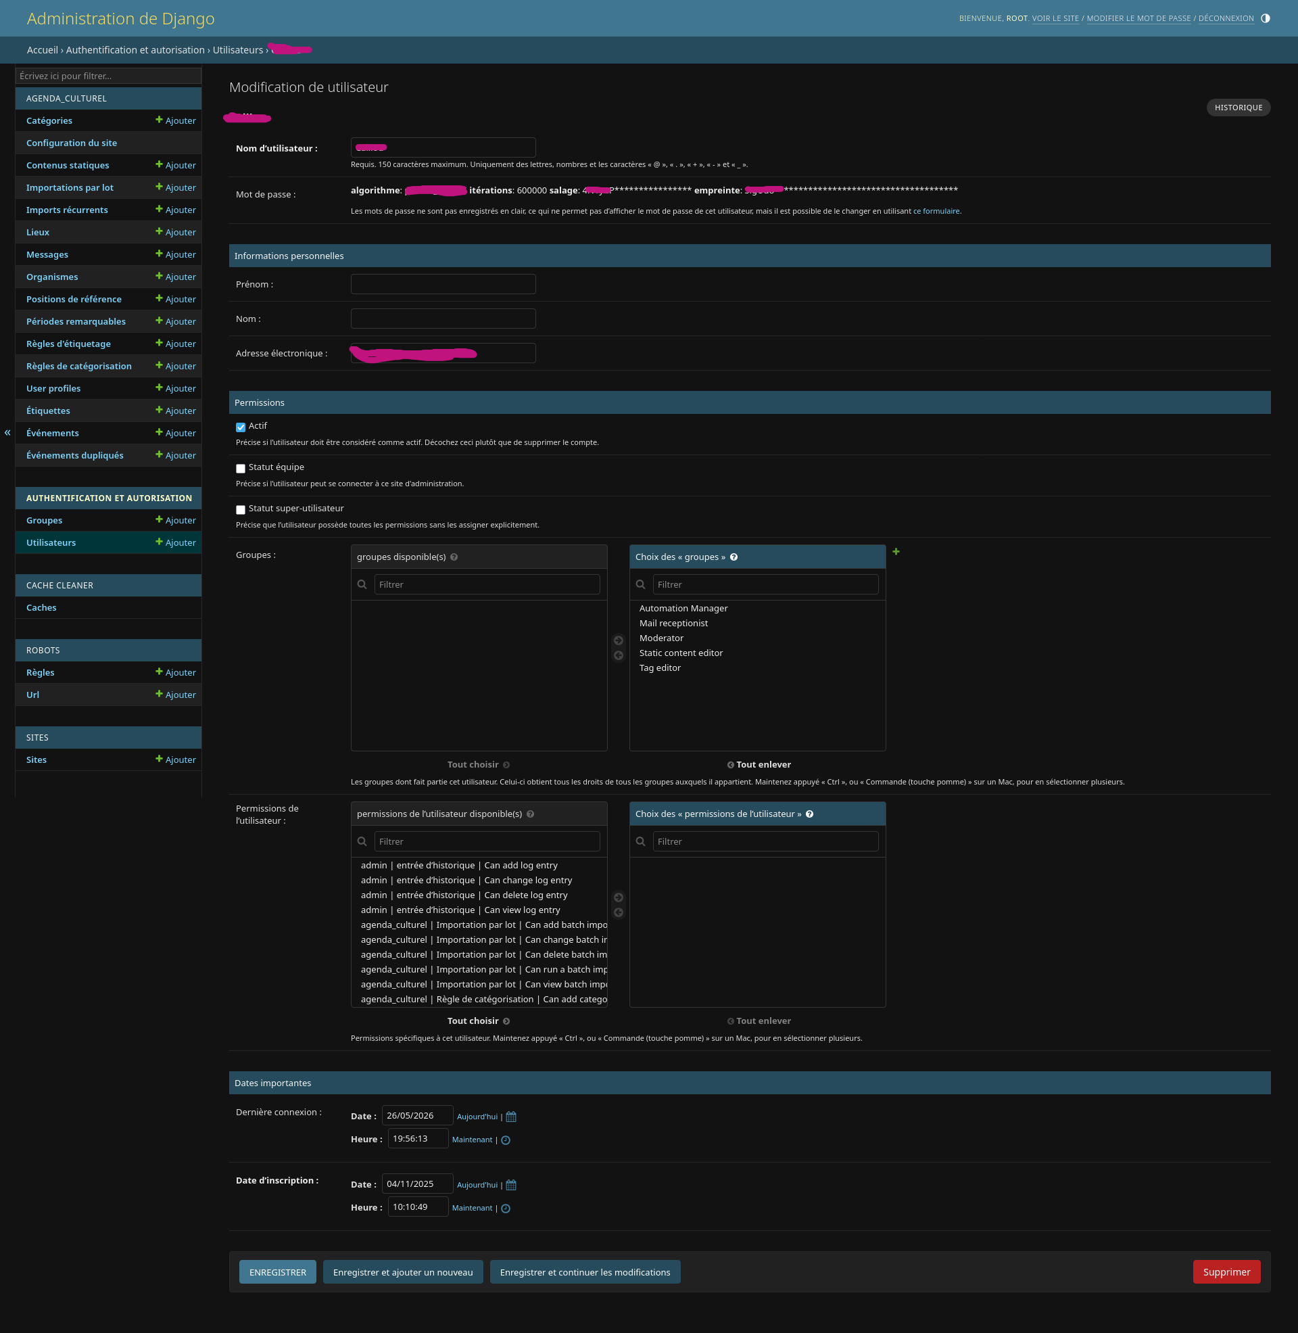Click the Nom input field
This screenshot has height=1333, width=1298.
(443, 319)
